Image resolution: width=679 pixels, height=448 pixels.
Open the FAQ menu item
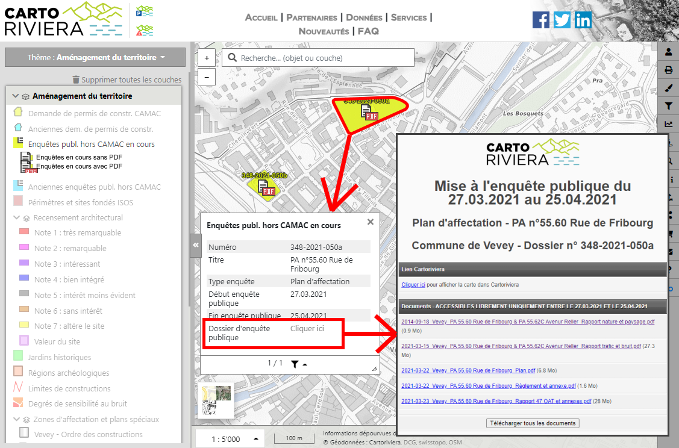click(368, 31)
